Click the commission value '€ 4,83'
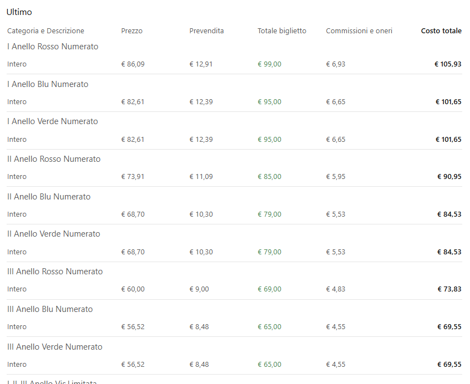This screenshot has width=470, height=384. 335,289
